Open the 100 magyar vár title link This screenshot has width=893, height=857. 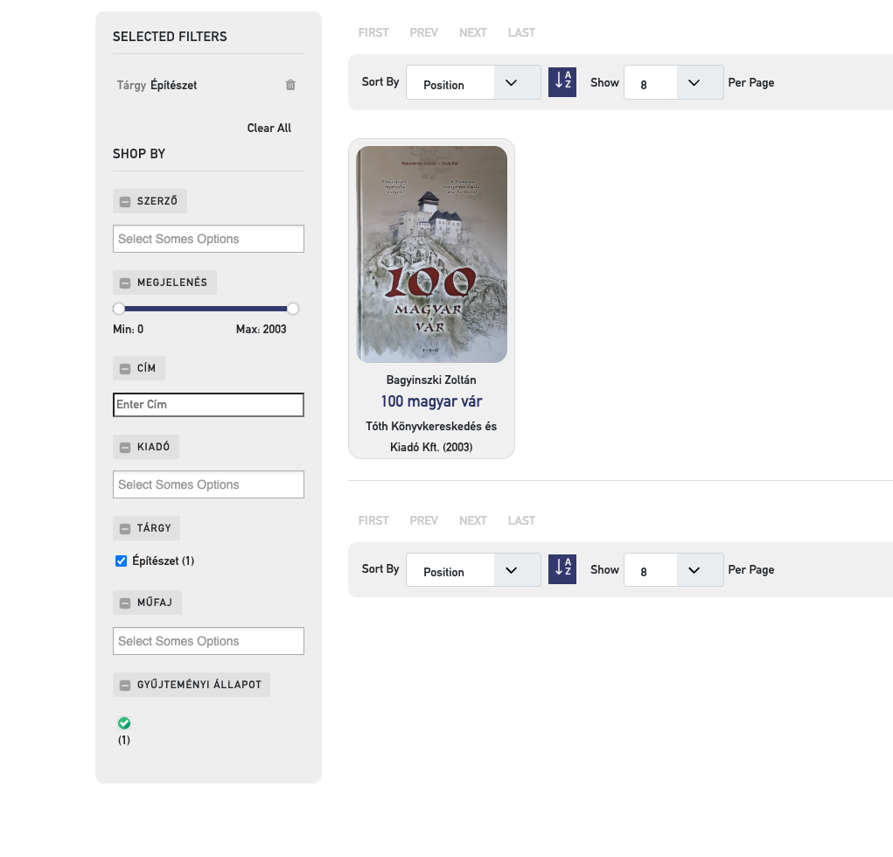click(x=431, y=401)
